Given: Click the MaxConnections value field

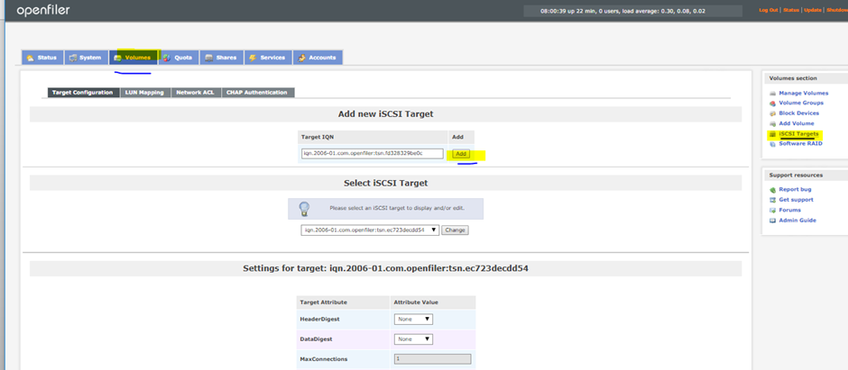Looking at the screenshot, I should coord(433,359).
